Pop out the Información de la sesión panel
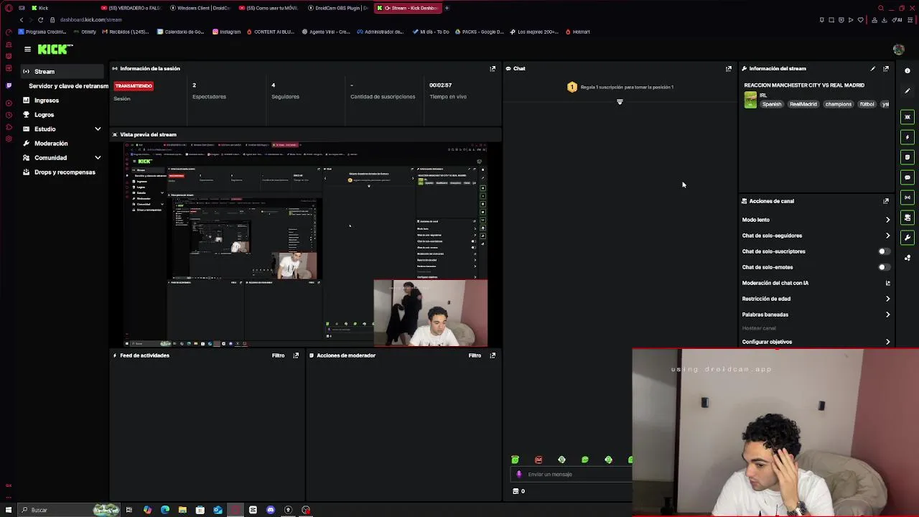Screen dimensions: 919x517 pyautogui.click(x=493, y=69)
